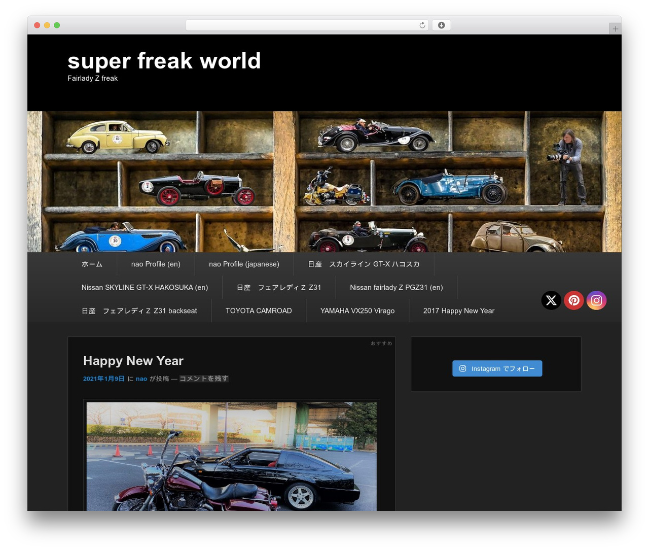Reload the page using the refresh icon
The height and width of the screenshot is (550, 649).
point(422,25)
